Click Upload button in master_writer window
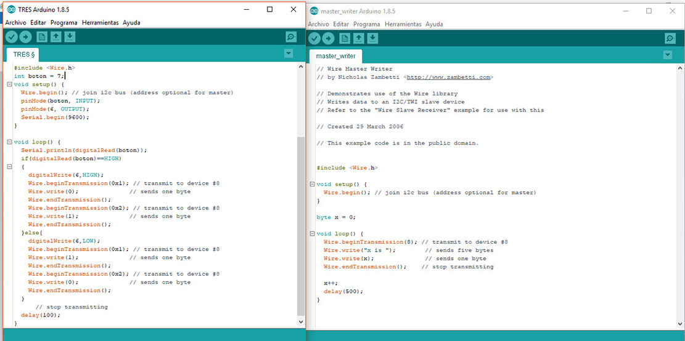This screenshot has height=341, width=685. [x=328, y=39]
